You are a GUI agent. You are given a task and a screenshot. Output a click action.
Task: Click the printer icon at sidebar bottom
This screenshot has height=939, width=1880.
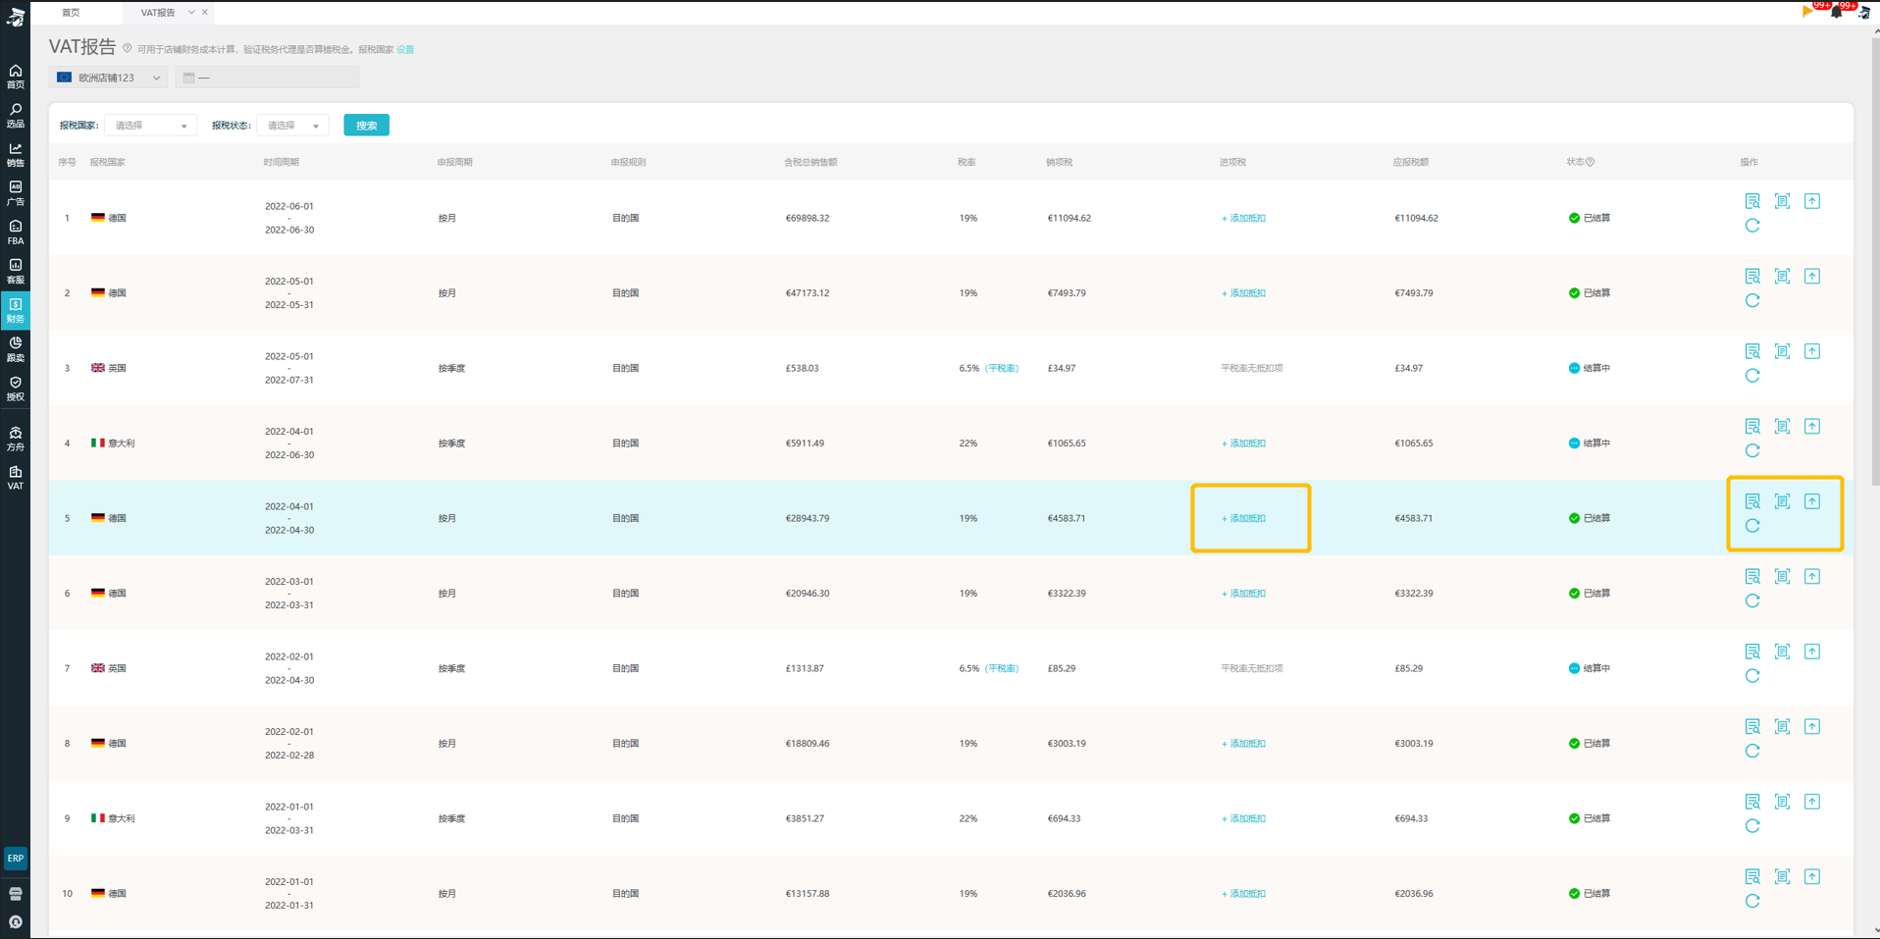16,894
